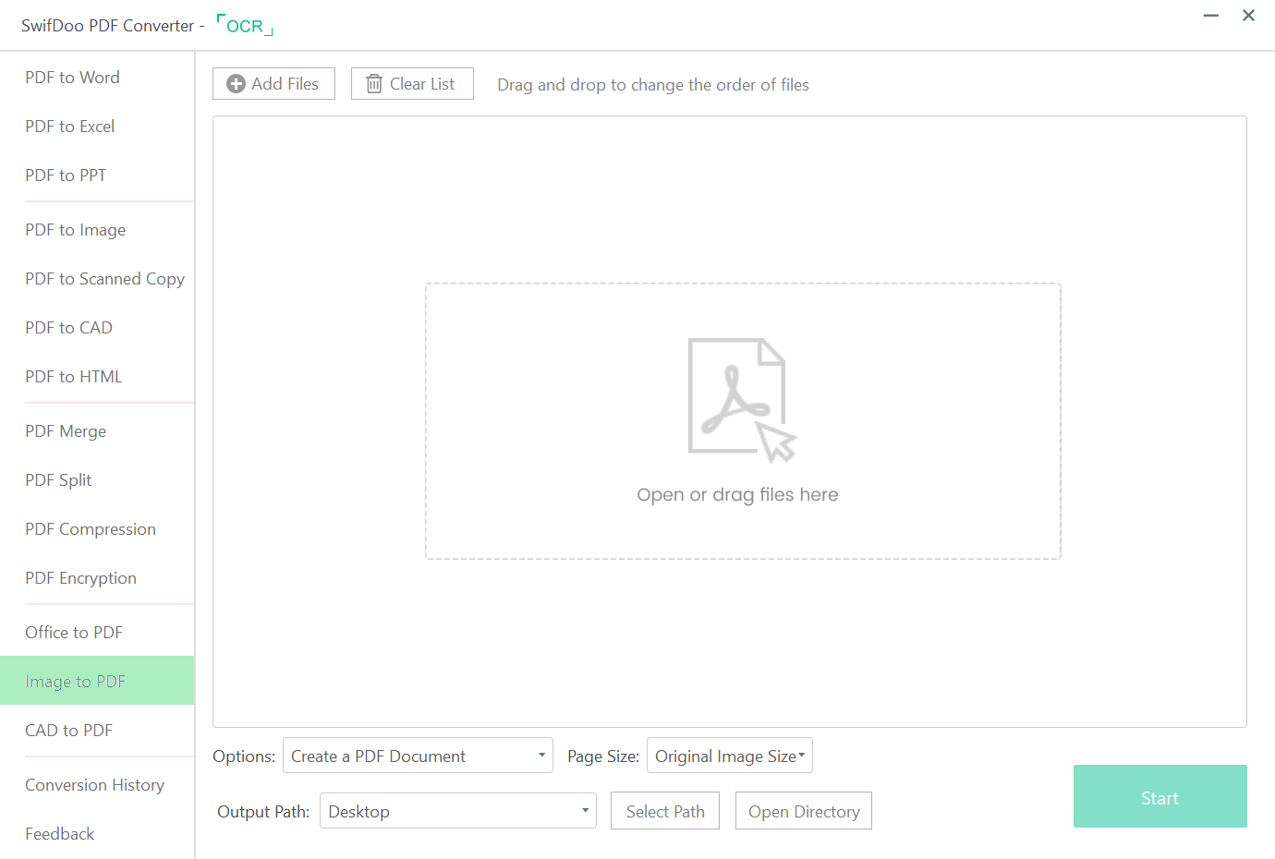
Task: Click Open Directory button
Action: click(x=804, y=811)
